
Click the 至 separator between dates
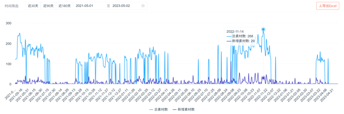pos(108,6)
